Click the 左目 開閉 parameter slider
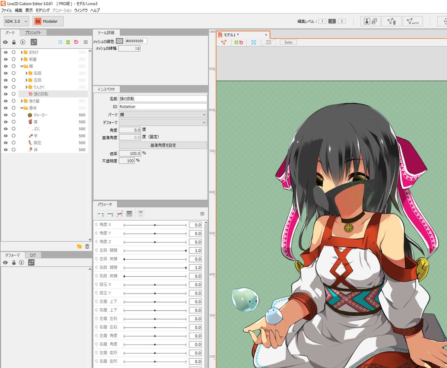Viewport: 447px width, 368px height. pyautogui.click(x=155, y=251)
